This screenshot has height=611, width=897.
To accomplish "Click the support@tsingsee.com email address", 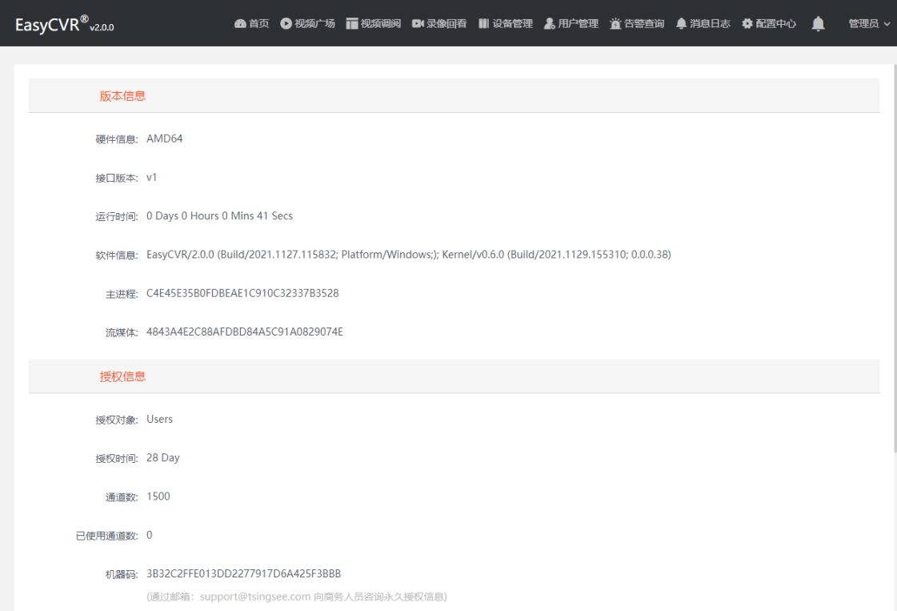I will click(255, 596).
